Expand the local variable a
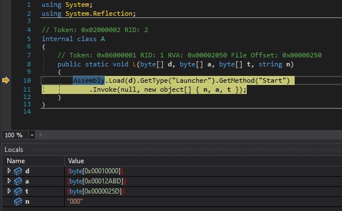Viewport: 342px width, 211px height. coord(9,181)
